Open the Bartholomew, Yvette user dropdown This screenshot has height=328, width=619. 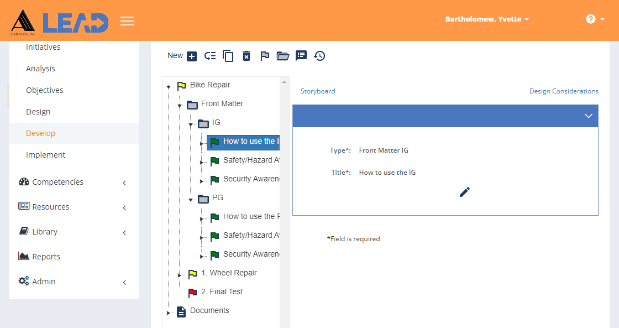(x=487, y=19)
